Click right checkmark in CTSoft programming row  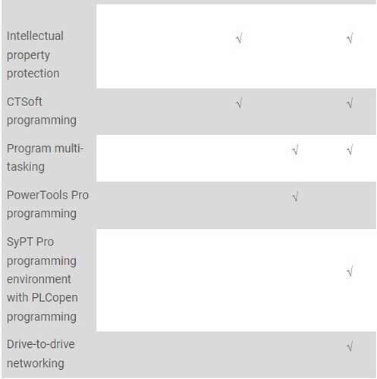(350, 103)
